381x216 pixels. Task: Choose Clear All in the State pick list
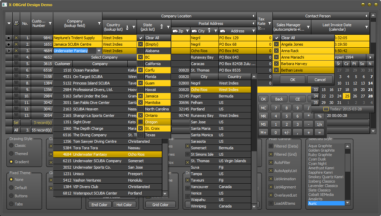[152, 38]
